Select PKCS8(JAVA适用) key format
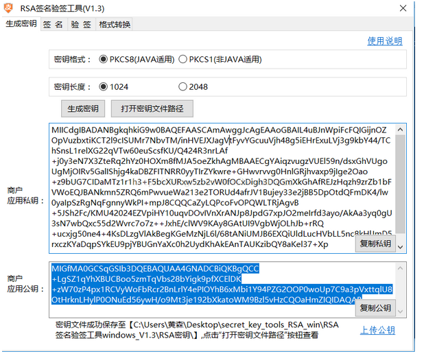Screen dimensions: 424x356 pos(104,60)
